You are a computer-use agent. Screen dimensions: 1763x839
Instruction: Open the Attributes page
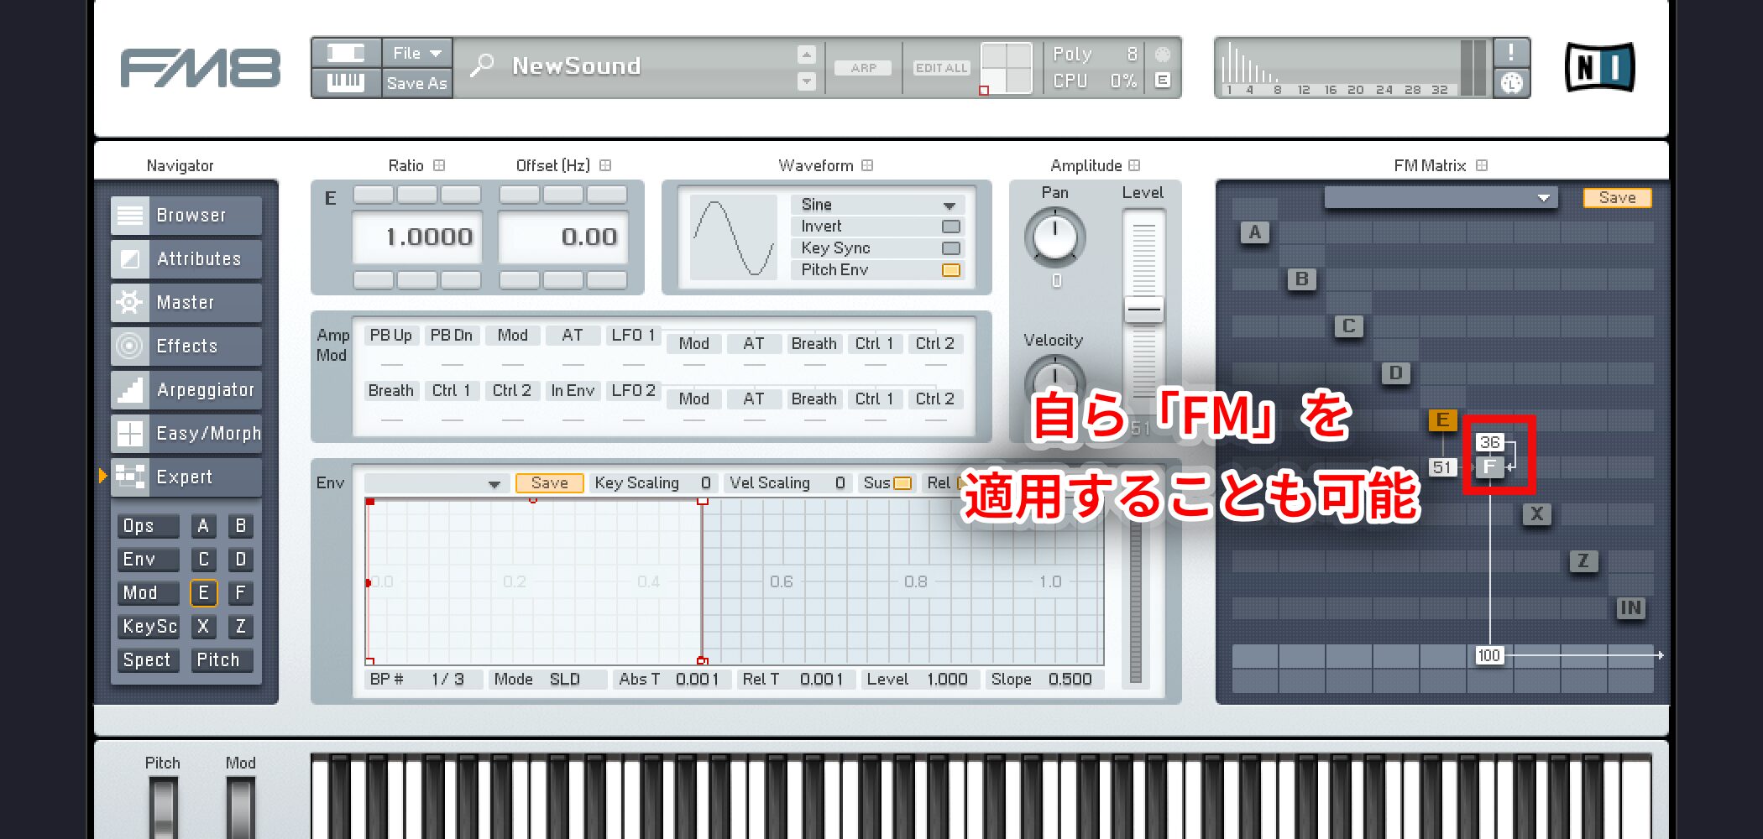pos(186,258)
